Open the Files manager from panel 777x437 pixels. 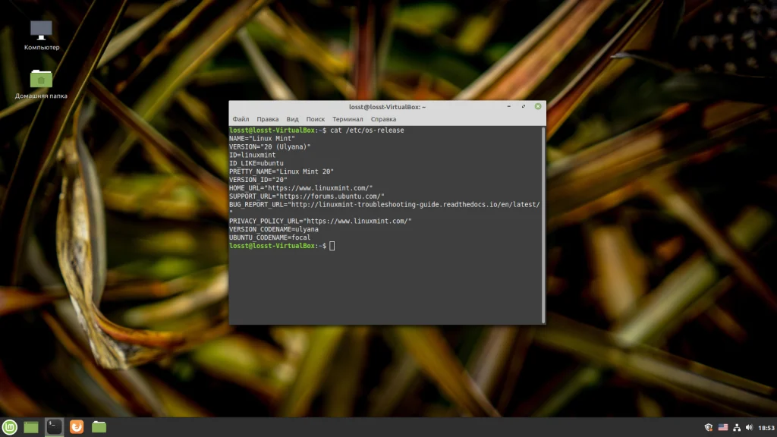[99, 426]
